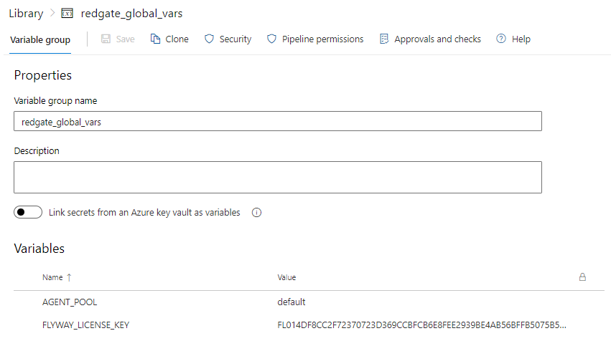Image resolution: width=611 pixels, height=341 pixels.
Task: Click the lock icon in the variables header
Action: 582,277
